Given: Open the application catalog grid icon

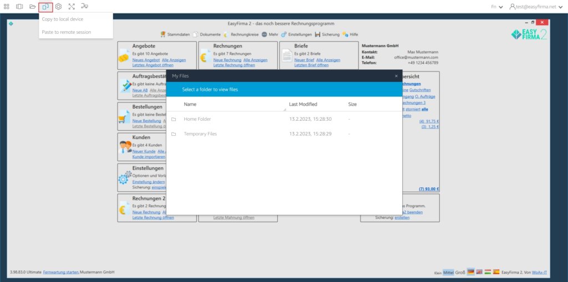Looking at the screenshot, I should click(7, 7).
